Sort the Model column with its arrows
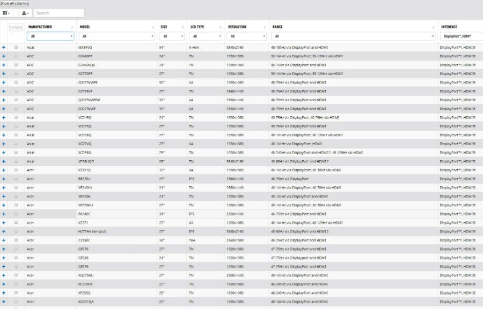The width and height of the screenshot is (483, 309). click(x=152, y=27)
